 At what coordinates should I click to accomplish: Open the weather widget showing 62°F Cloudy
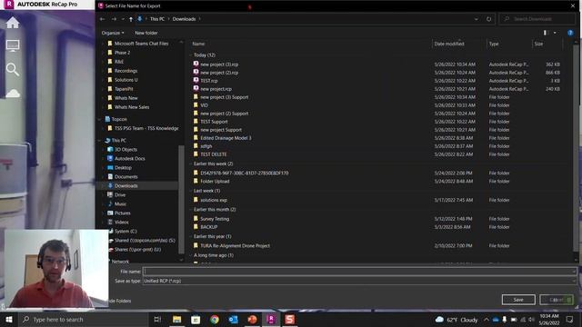457,319
